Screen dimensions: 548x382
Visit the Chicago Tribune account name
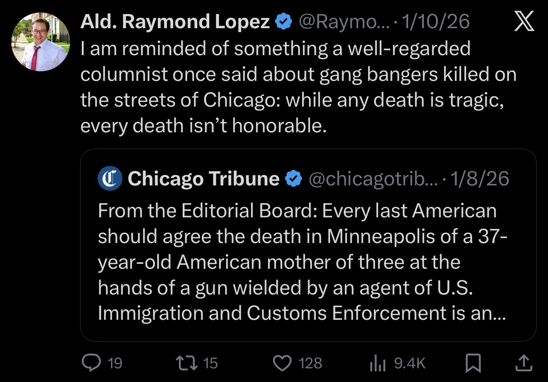click(203, 179)
